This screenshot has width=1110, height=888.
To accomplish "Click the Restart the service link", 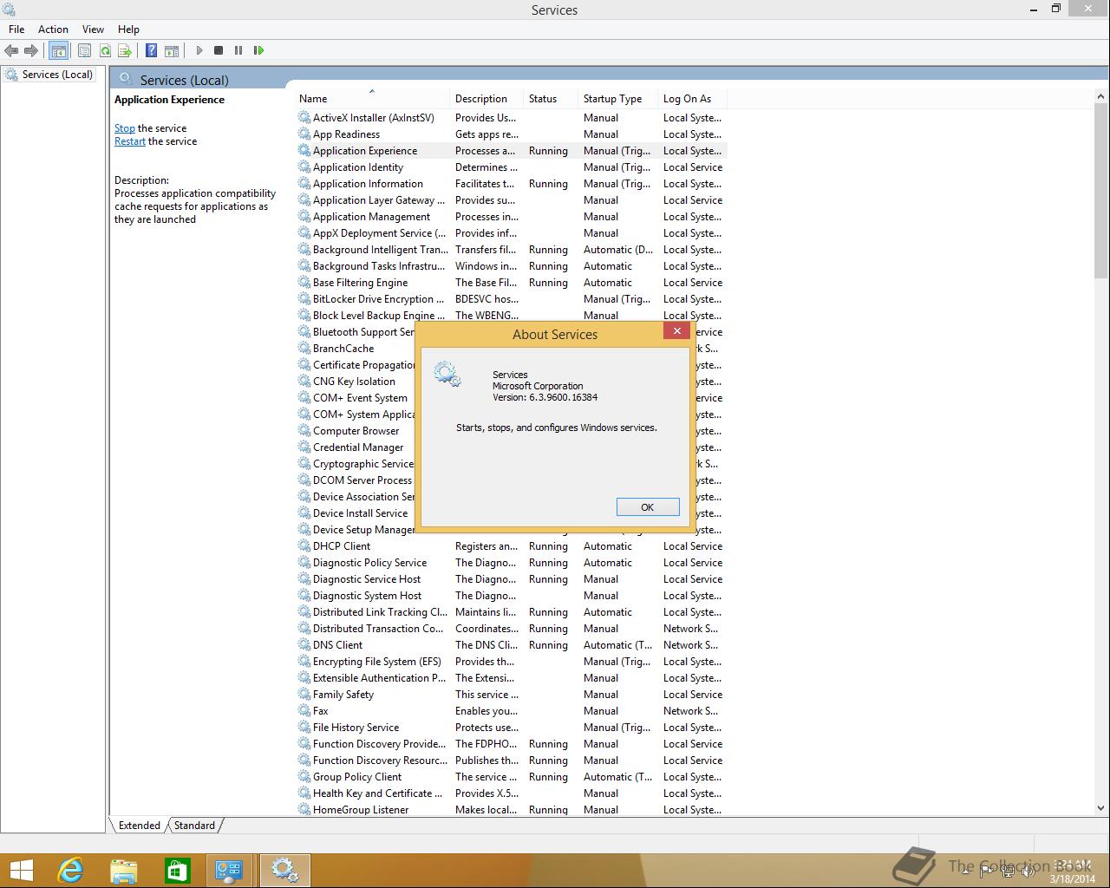I will click(x=130, y=141).
